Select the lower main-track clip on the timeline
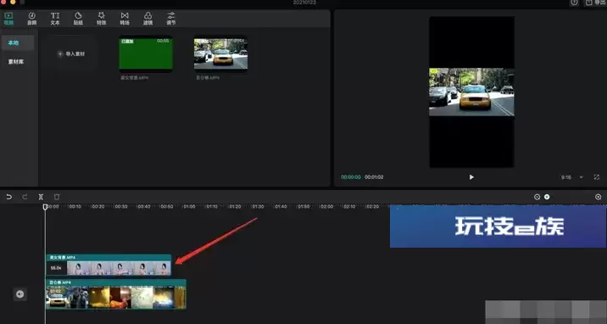 click(x=116, y=294)
